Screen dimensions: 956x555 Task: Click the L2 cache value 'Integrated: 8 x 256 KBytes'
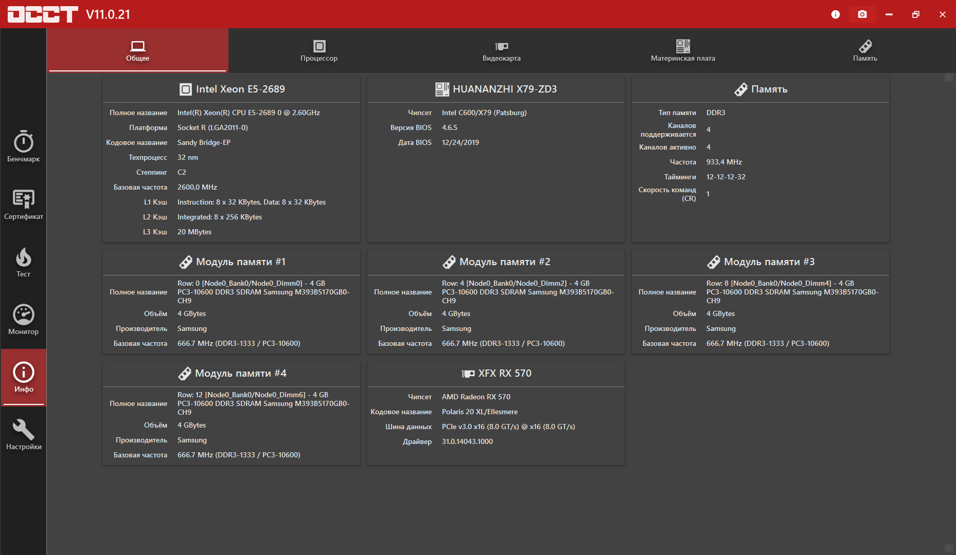pyautogui.click(x=220, y=217)
